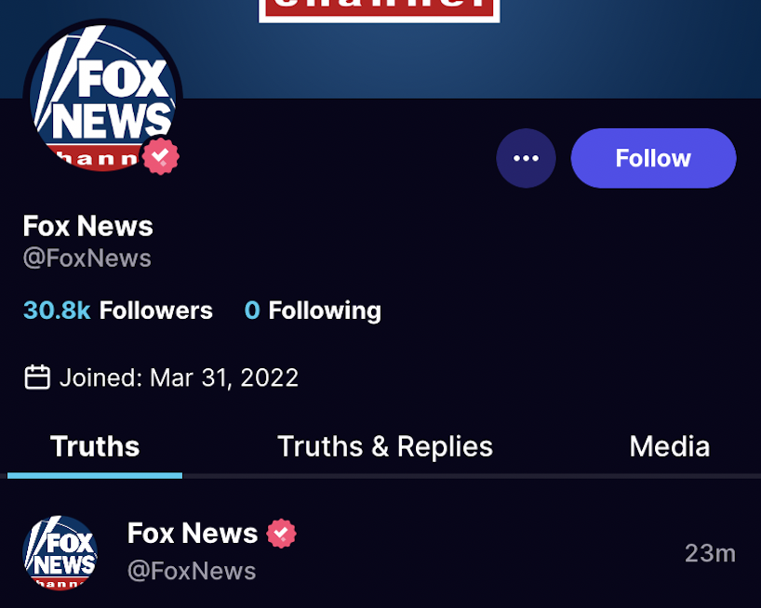Click the pink verification seal near the header avatar
Viewport: 761px width, 608px height.
pos(158,156)
